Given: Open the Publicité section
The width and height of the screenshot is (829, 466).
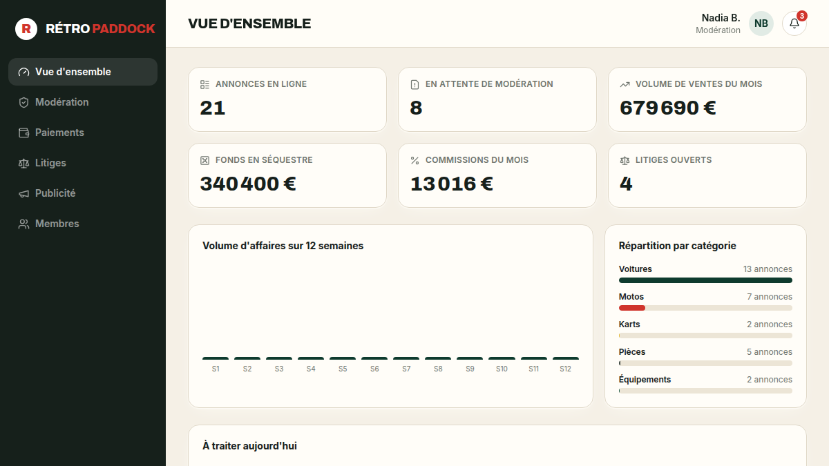Looking at the screenshot, I should (83, 193).
